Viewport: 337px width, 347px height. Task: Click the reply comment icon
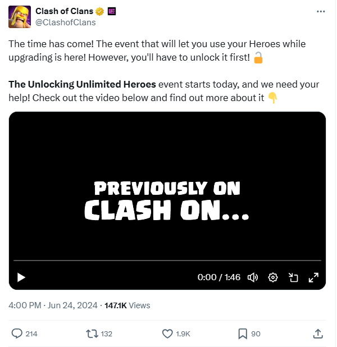pyautogui.click(x=17, y=334)
